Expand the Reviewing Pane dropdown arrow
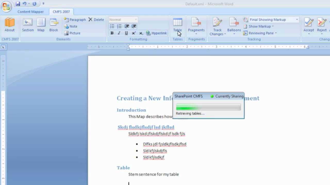Image resolution: width=330 pixels, height=185 pixels. 276,33
